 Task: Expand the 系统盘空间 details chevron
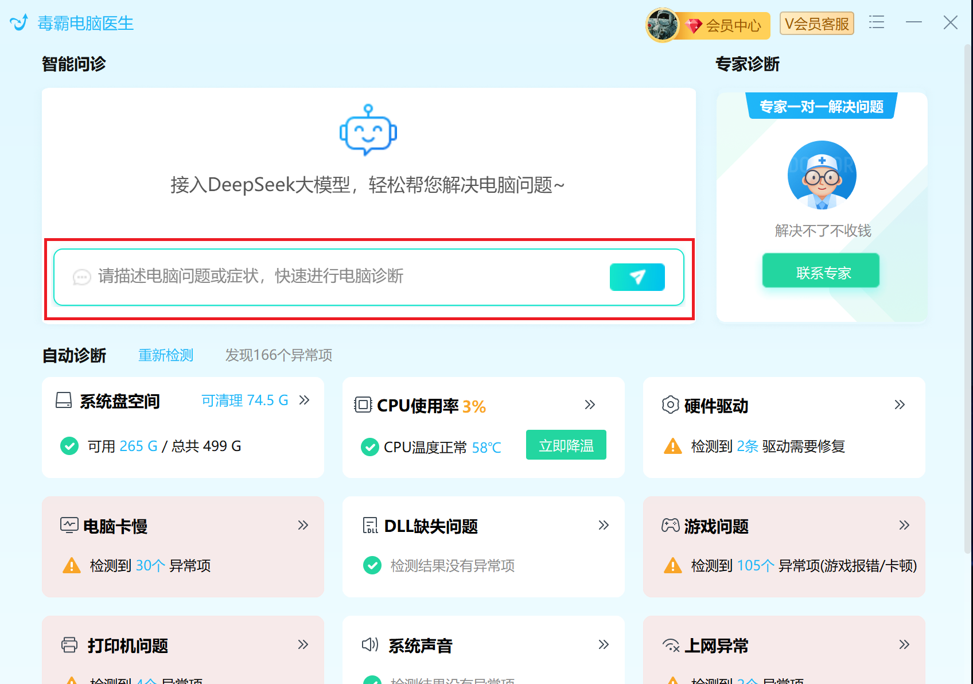coord(305,400)
